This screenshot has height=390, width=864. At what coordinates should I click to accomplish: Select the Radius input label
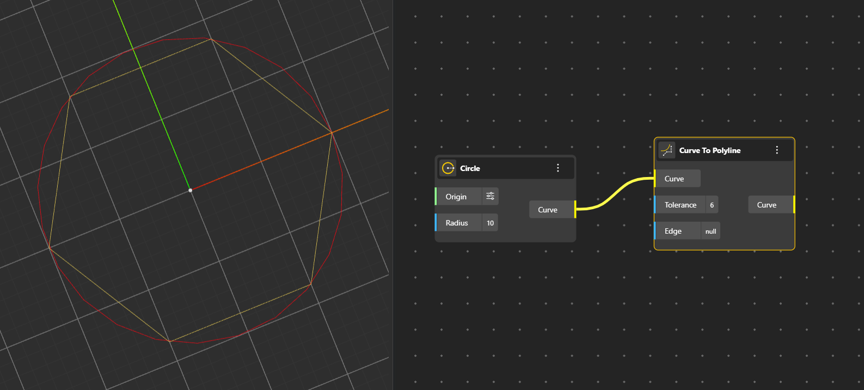457,223
